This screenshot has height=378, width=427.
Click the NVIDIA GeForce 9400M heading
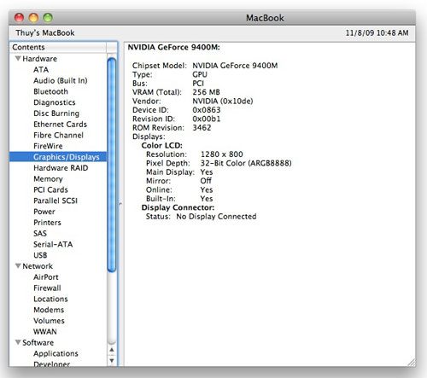(173, 47)
